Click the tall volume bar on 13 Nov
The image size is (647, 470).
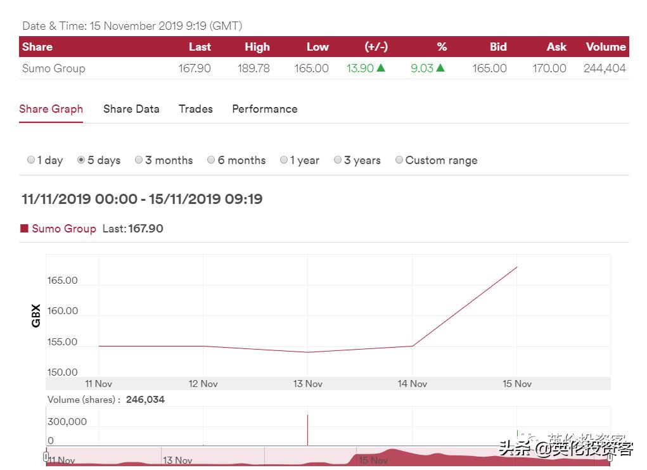point(307,430)
